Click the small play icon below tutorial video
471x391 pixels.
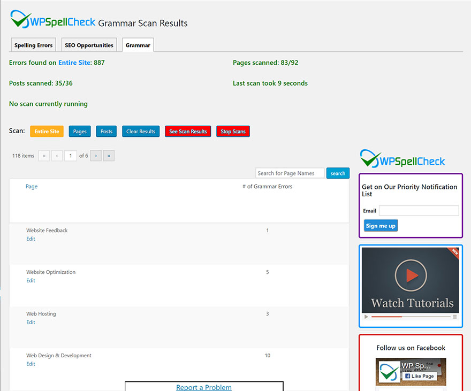tap(366, 317)
